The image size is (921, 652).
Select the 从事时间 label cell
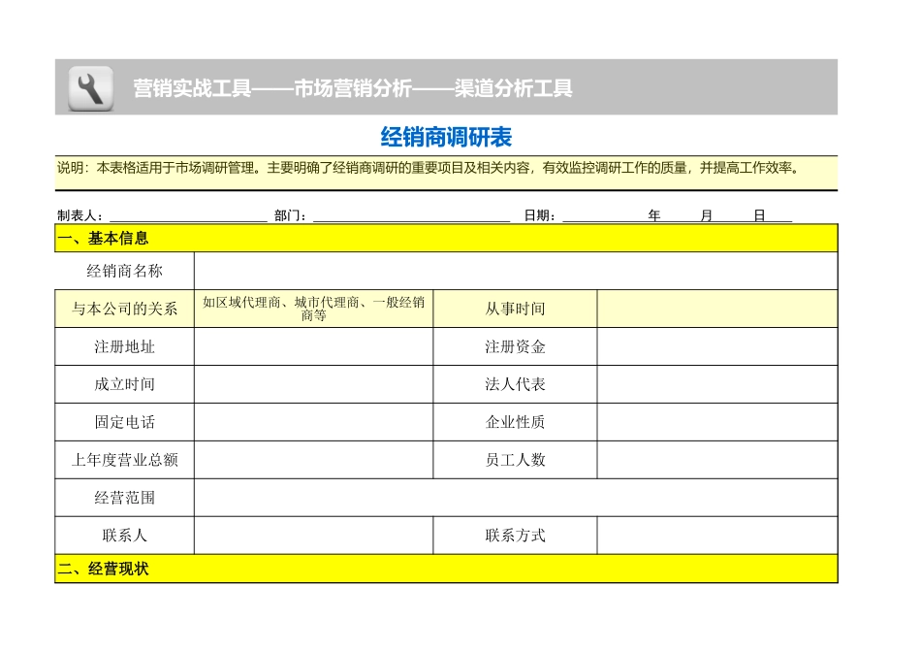click(x=515, y=309)
